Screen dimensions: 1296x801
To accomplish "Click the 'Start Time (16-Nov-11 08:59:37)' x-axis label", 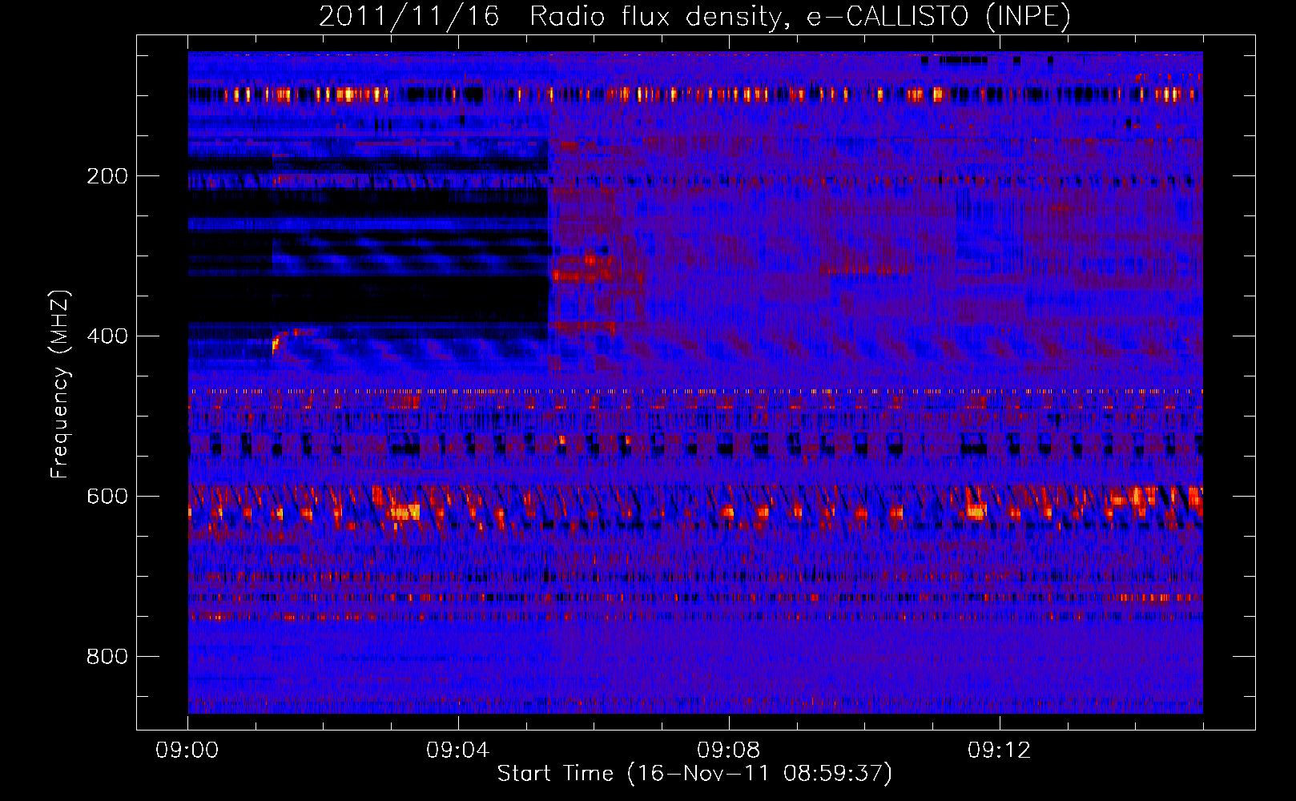I will coord(694,774).
